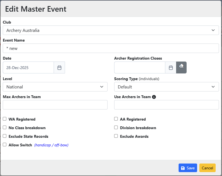Check the Division breakdown box

point(116,127)
